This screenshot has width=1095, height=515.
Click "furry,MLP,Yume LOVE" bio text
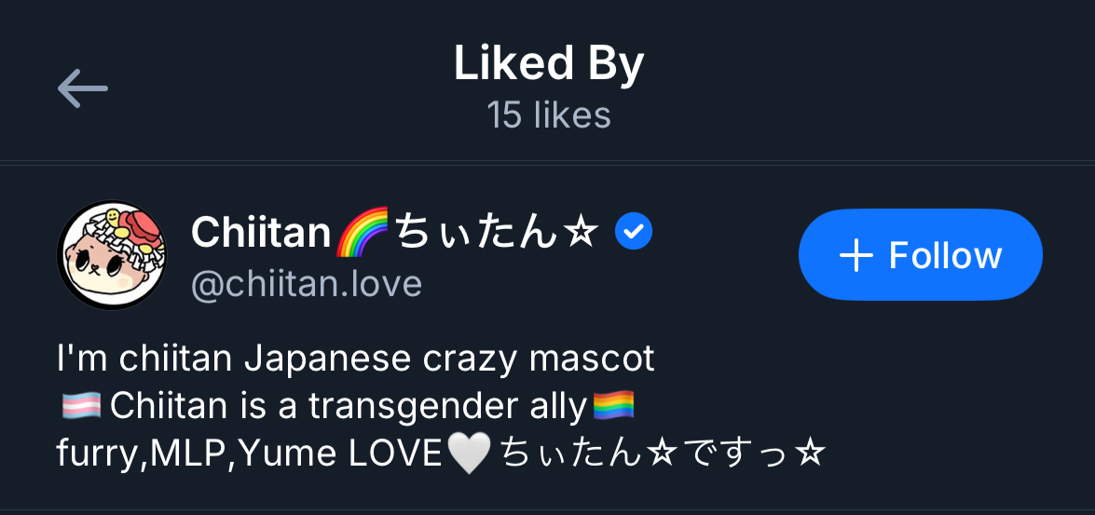click(249, 454)
